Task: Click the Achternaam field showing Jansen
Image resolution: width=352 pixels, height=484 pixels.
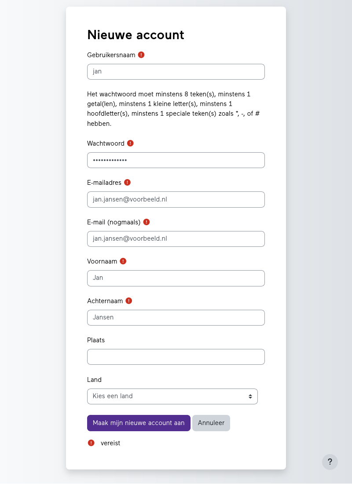Action: (176, 317)
